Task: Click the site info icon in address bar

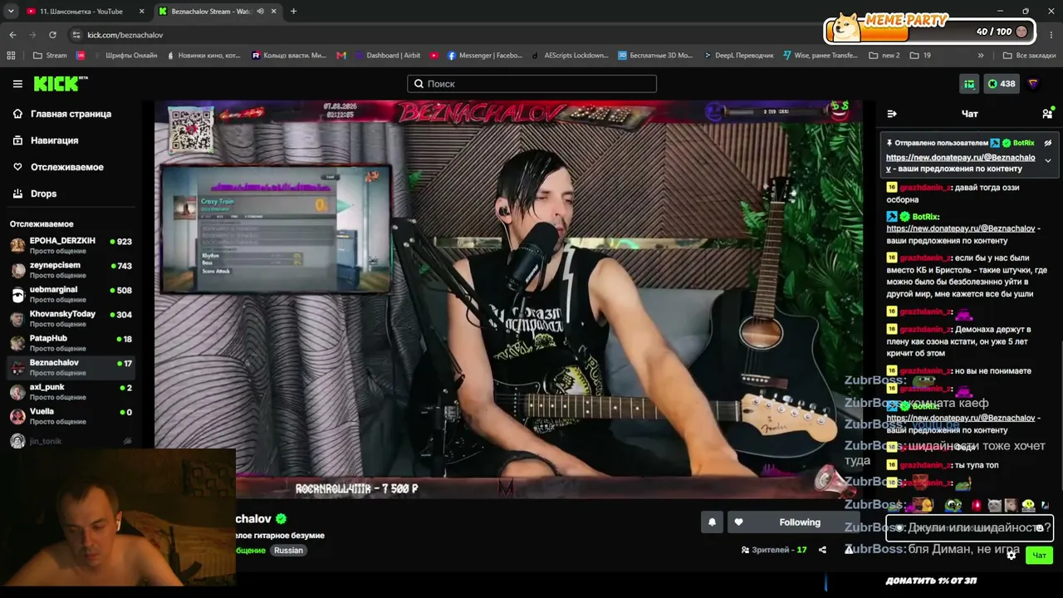Action: coord(76,35)
